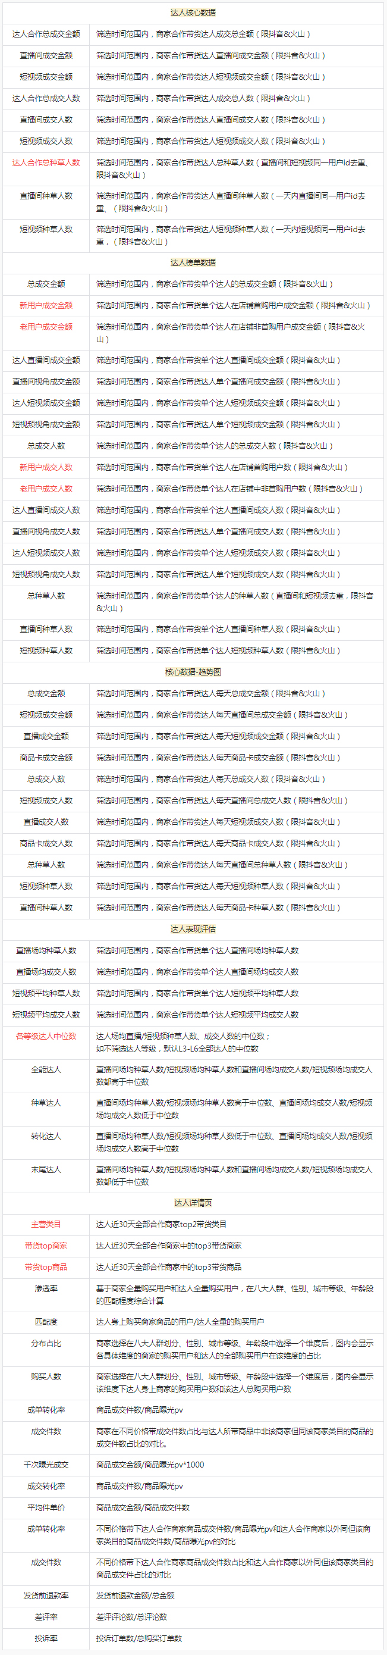
Task: Click the 匹配度 description about 达人全量的购买用户
Action: tap(180, 1322)
